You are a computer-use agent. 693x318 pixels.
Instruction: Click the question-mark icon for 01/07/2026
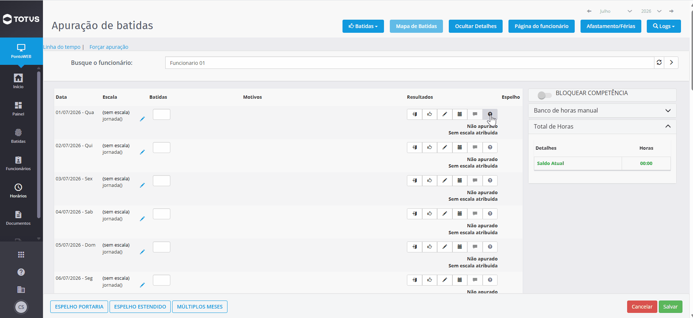tap(490, 114)
